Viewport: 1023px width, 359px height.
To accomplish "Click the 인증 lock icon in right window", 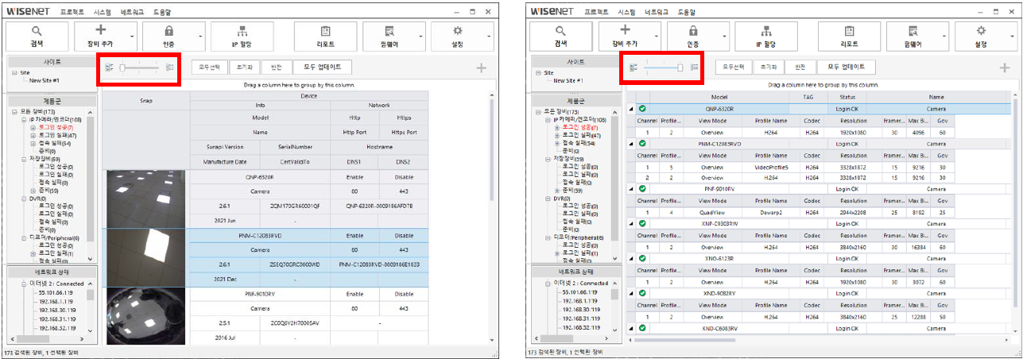I will [692, 30].
